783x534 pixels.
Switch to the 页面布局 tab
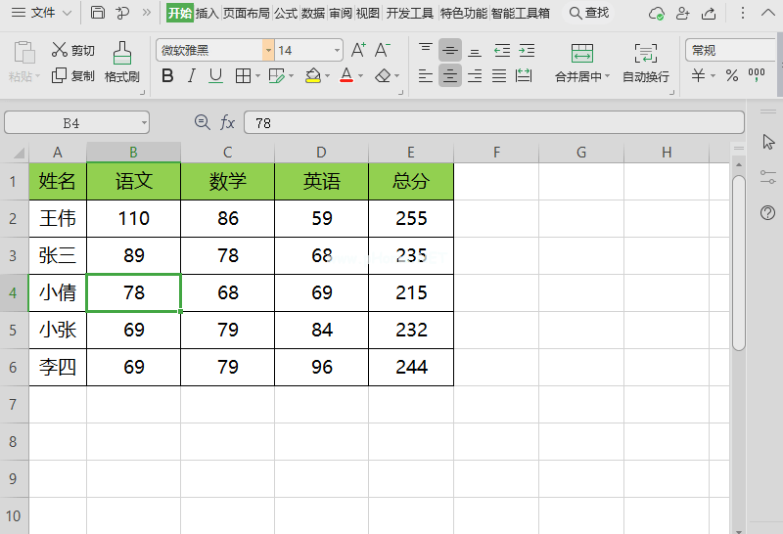[247, 13]
